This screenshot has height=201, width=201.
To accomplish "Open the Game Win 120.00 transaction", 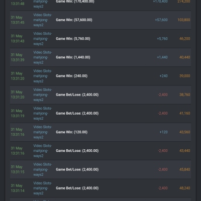I will pos(100,132).
